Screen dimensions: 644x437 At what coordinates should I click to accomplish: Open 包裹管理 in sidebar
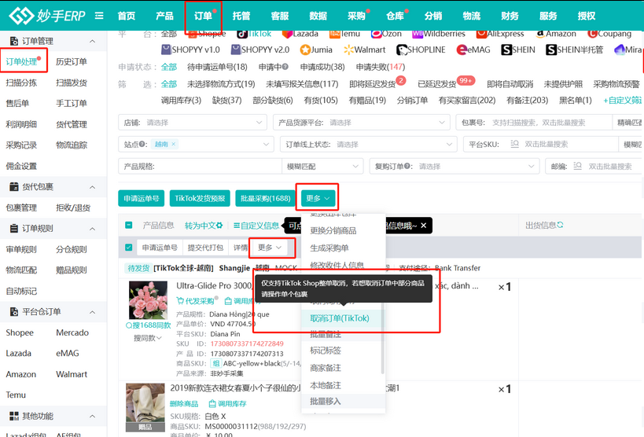[x=21, y=207]
